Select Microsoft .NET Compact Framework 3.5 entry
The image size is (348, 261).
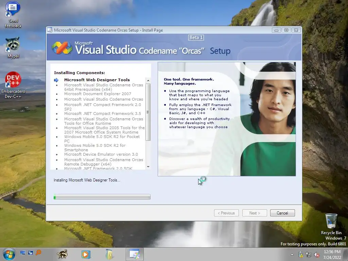click(x=103, y=114)
